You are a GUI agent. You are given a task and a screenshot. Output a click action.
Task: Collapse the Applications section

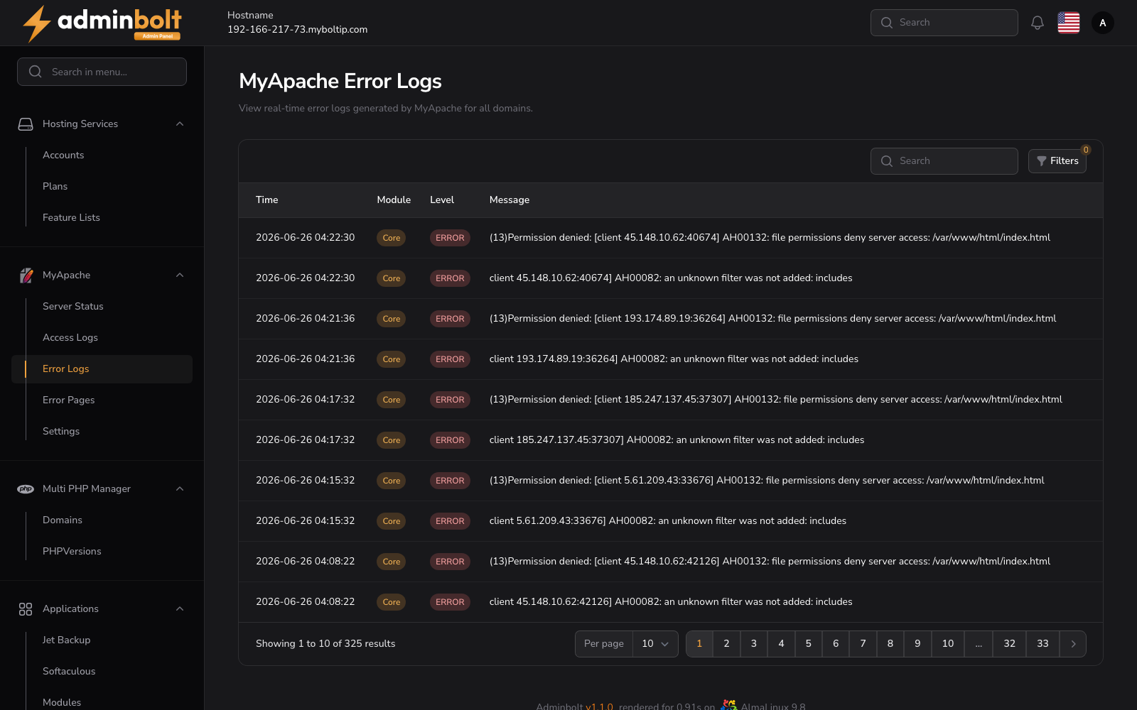click(180, 609)
